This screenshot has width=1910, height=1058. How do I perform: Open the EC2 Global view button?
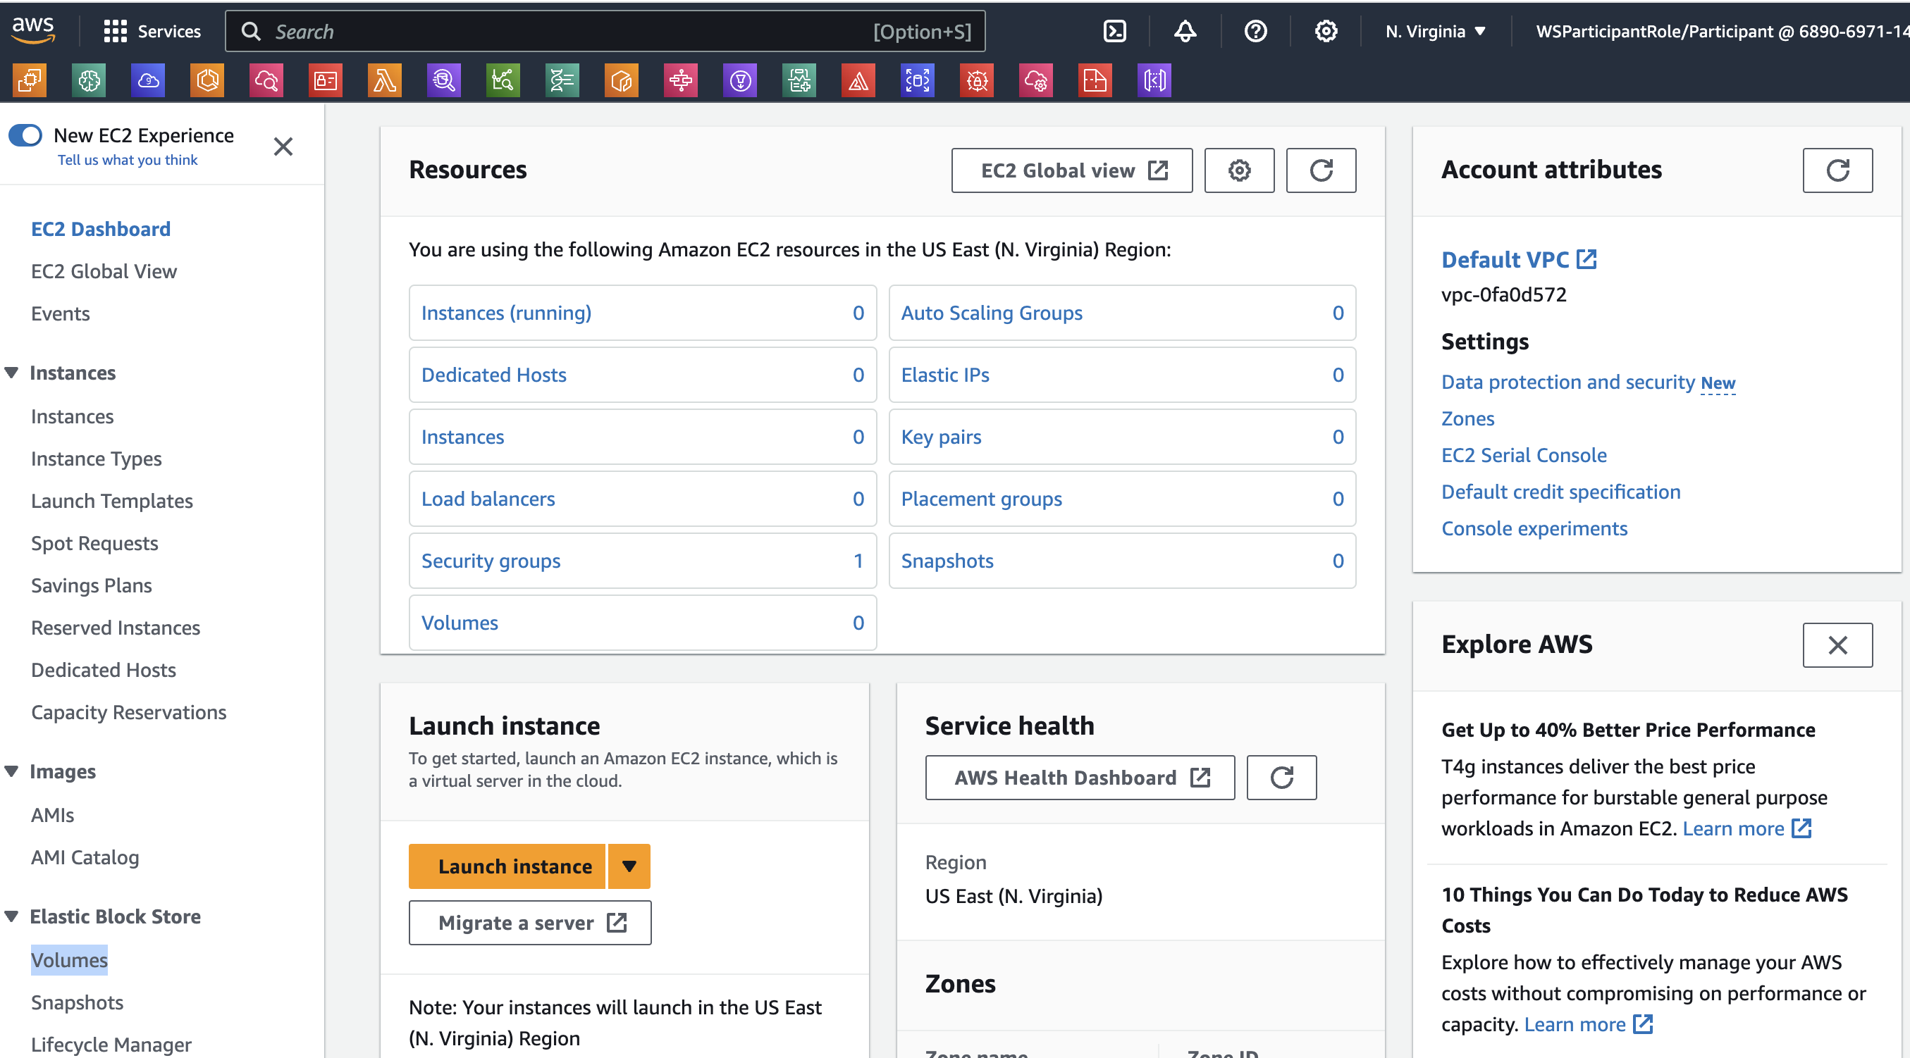pyautogui.click(x=1072, y=170)
